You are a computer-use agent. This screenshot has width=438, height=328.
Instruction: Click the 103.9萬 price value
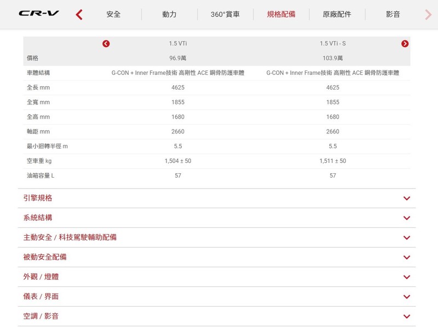333,58
